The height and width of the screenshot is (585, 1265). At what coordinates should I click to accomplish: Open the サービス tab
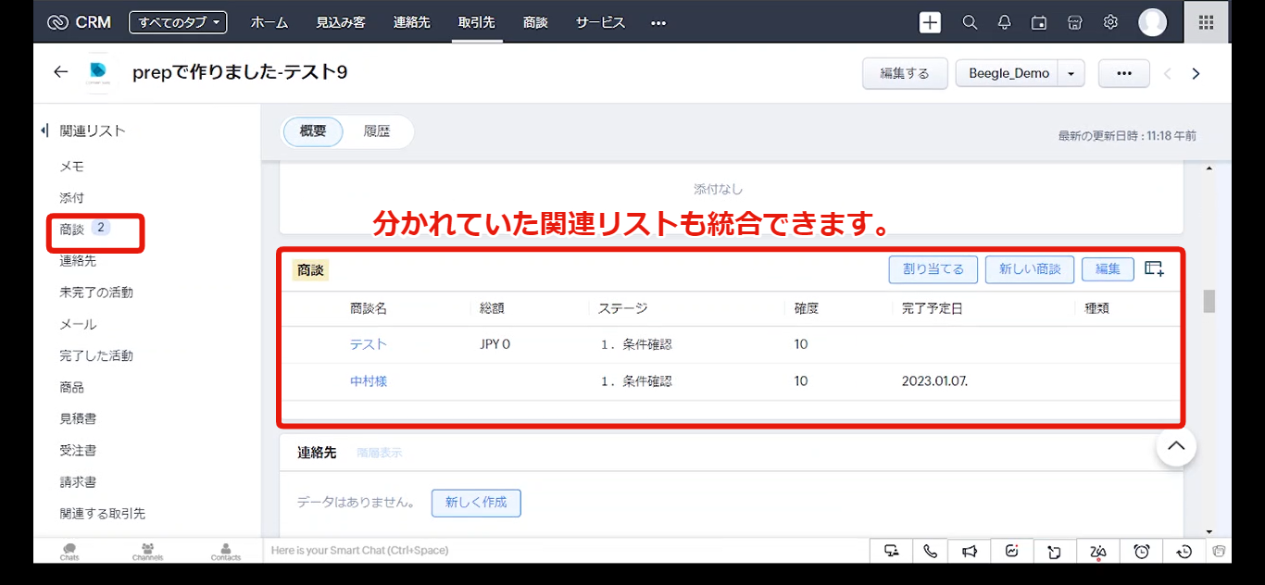pyautogui.click(x=600, y=22)
